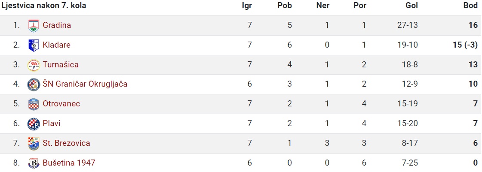
Task: Open the Kladare team link
Action: tap(57, 45)
